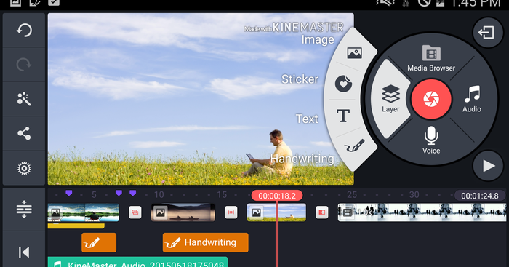
Task: Select the Image layer icon
Action: pyautogui.click(x=354, y=53)
